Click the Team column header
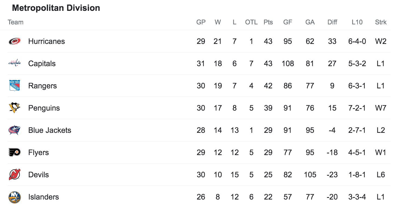395x212 pixels. [x=15, y=22]
